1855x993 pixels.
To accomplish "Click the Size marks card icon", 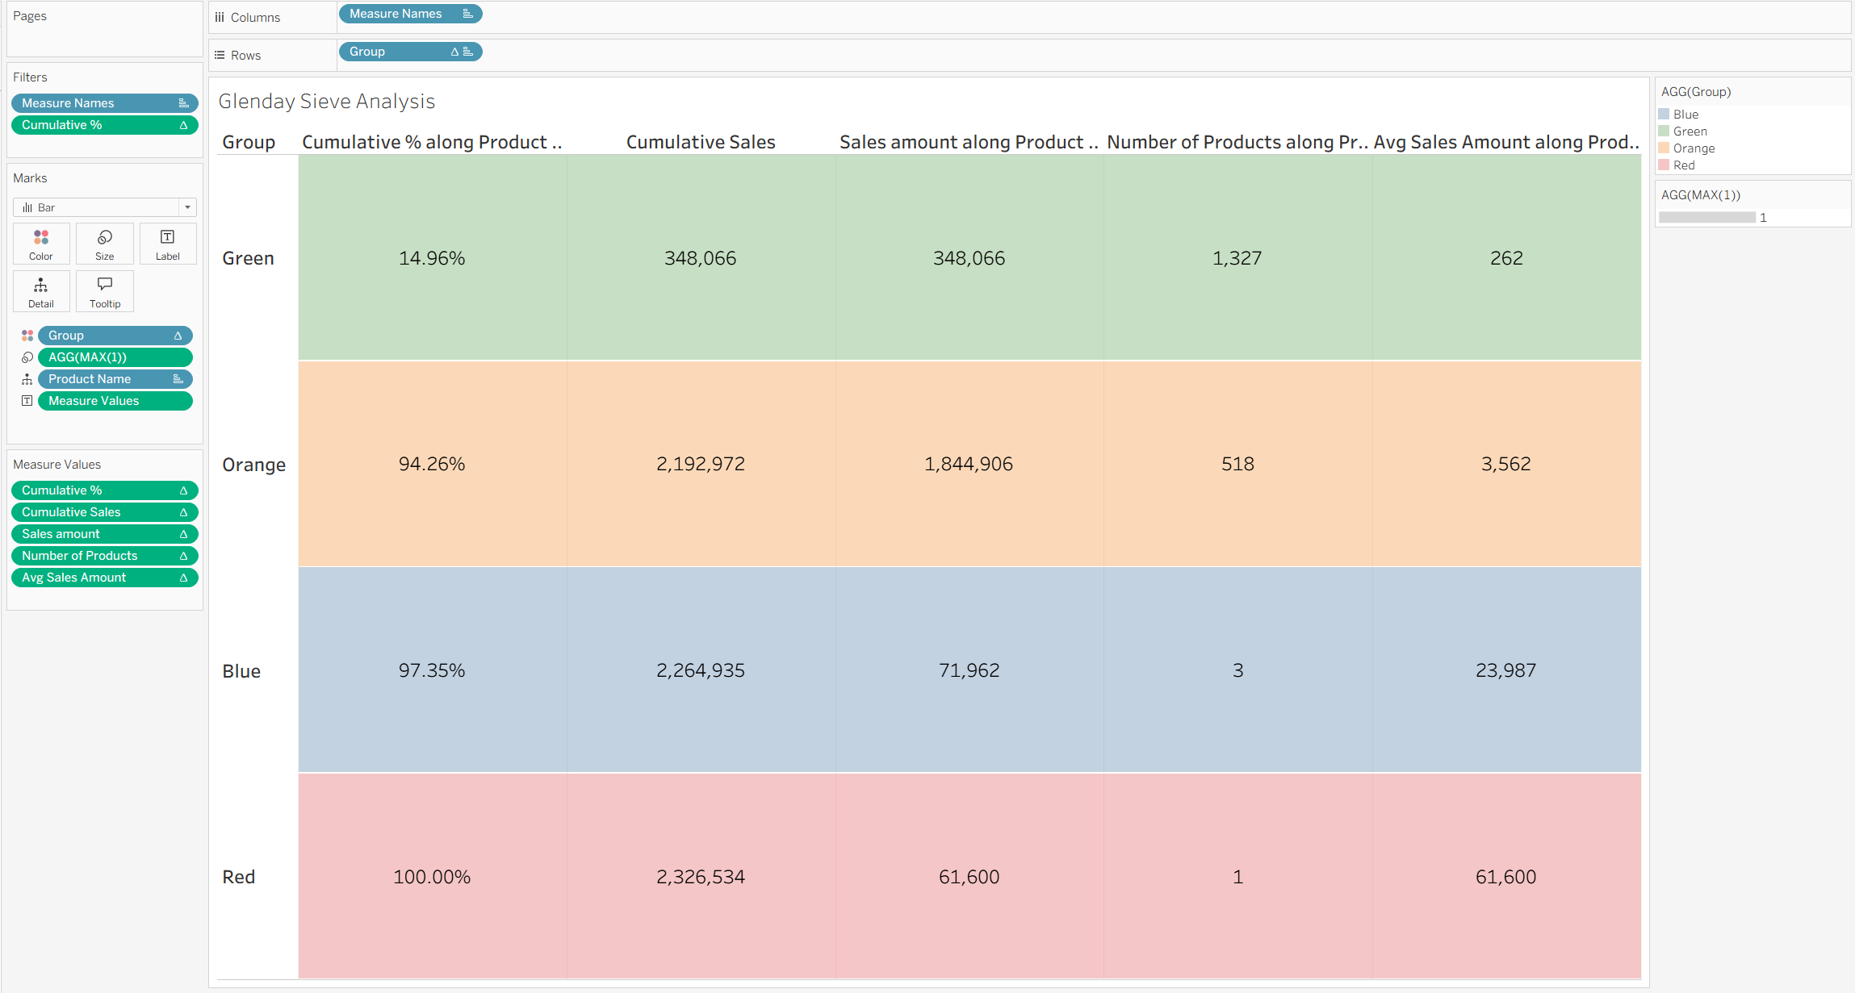I will point(105,243).
